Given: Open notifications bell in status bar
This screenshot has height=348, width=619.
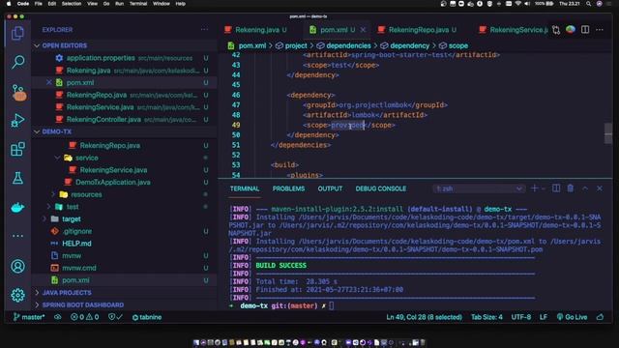Looking at the screenshot, I should (600, 317).
